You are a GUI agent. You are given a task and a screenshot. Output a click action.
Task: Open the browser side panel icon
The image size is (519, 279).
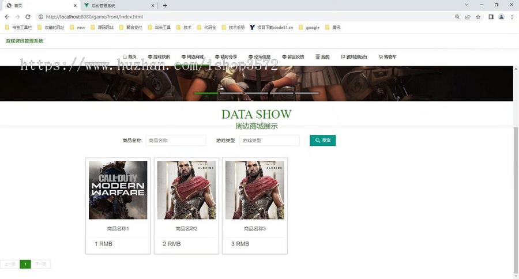pos(491,17)
